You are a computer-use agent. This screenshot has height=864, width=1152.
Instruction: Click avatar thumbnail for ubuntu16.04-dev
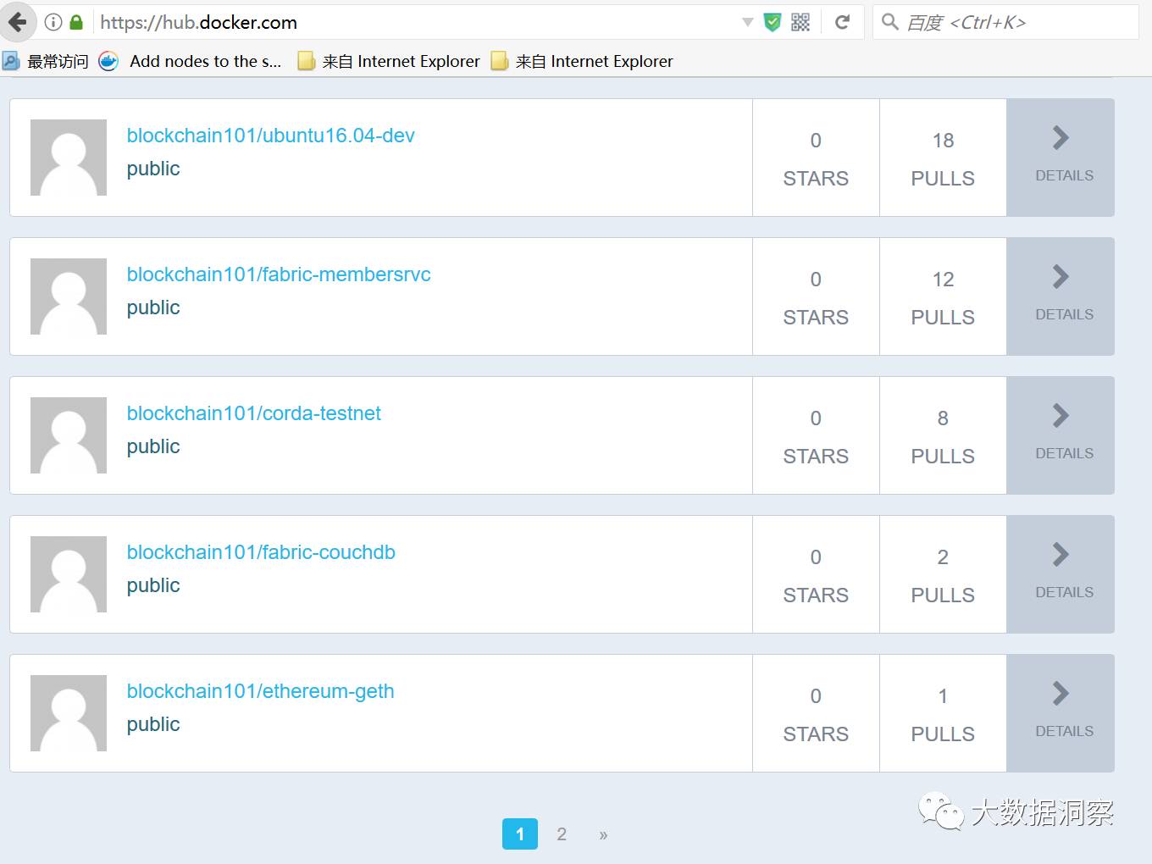[x=69, y=158]
